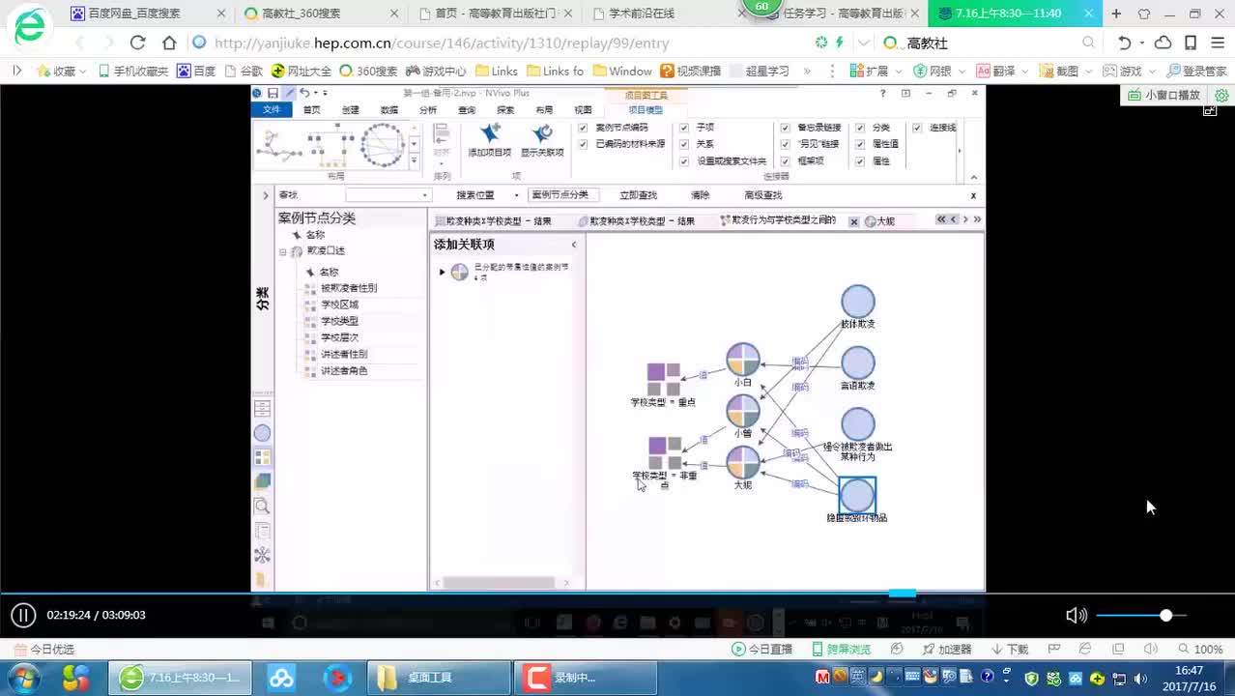Toggle the 已编码的材料来源 checkbox

583,144
